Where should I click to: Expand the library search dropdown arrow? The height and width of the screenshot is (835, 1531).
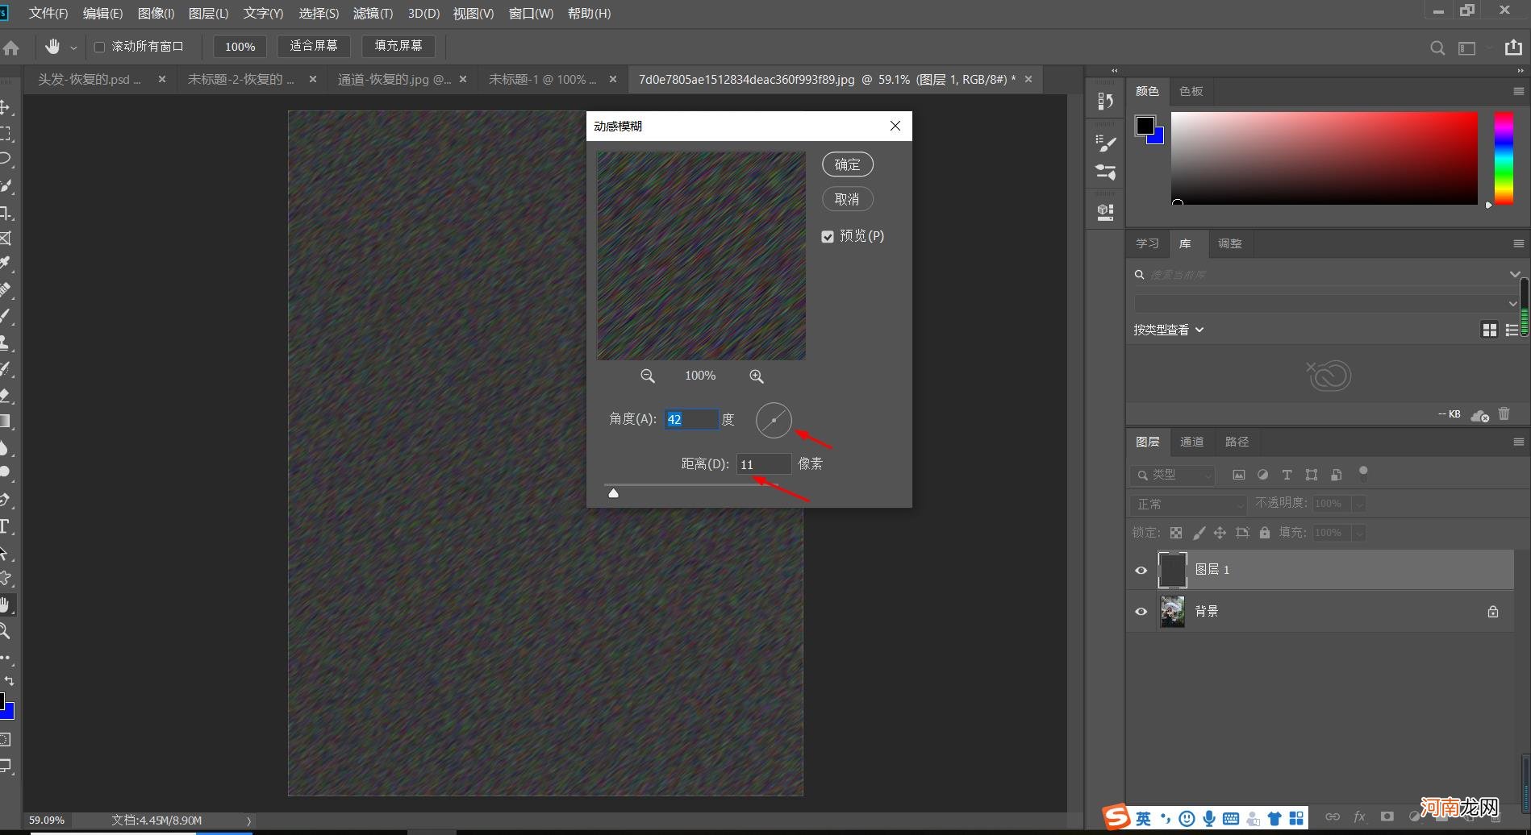[1514, 274]
